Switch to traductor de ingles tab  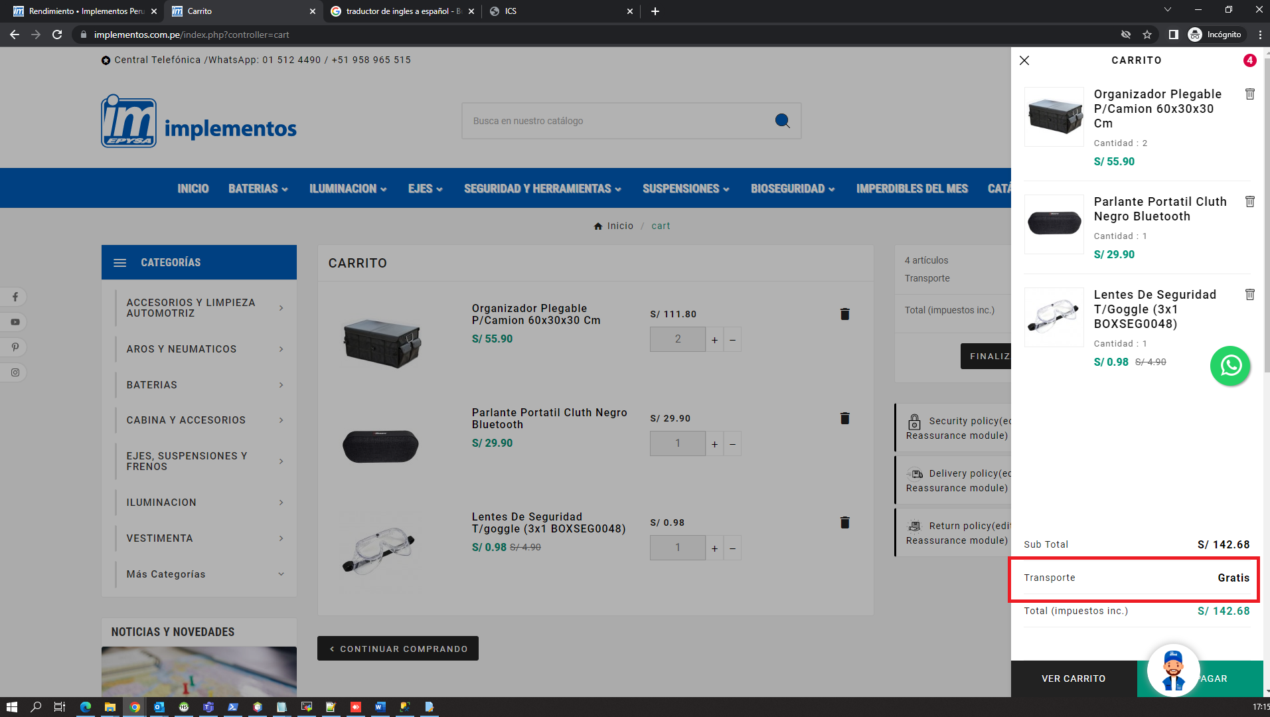tap(402, 11)
